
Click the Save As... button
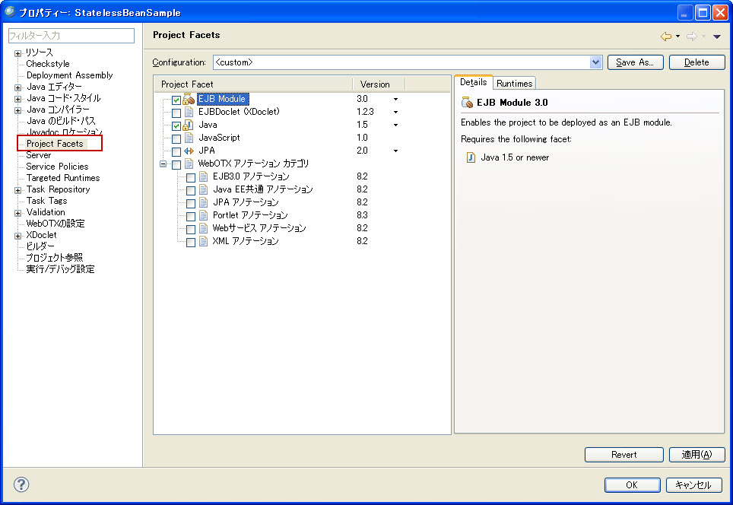tap(636, 62)
